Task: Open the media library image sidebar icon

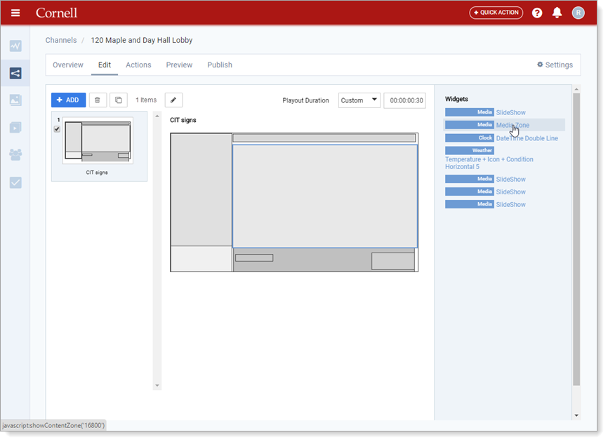Action: [15, 100]
